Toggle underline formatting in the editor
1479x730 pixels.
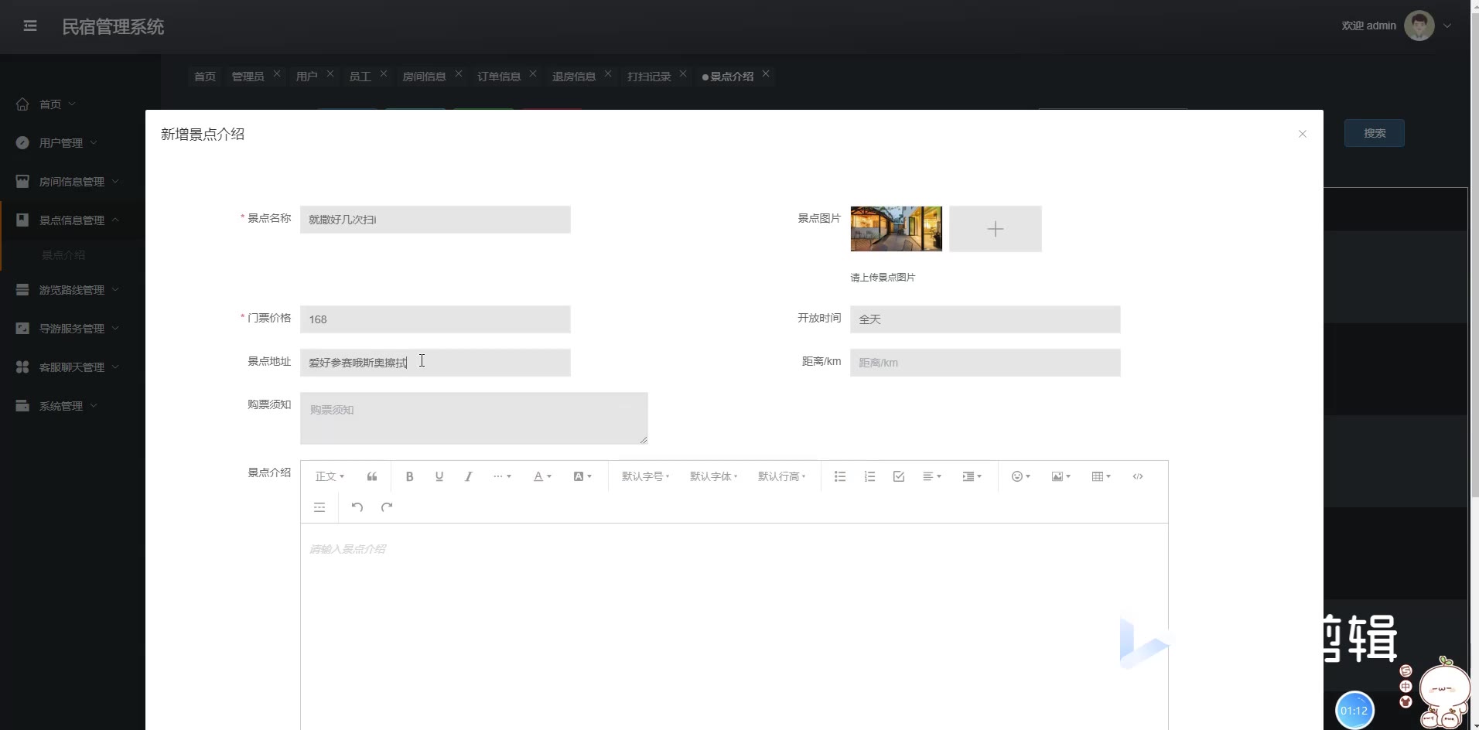(x=439, y=476)
